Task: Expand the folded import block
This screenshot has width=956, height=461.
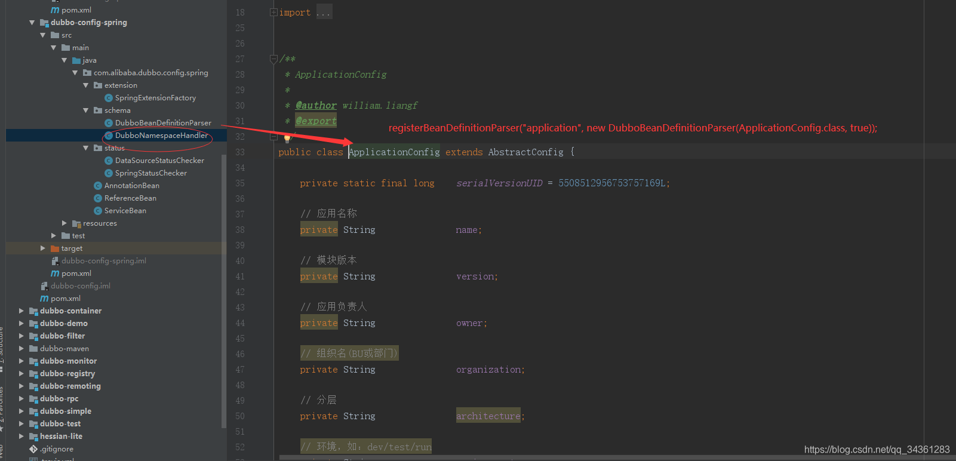Action: click(273, 12)
